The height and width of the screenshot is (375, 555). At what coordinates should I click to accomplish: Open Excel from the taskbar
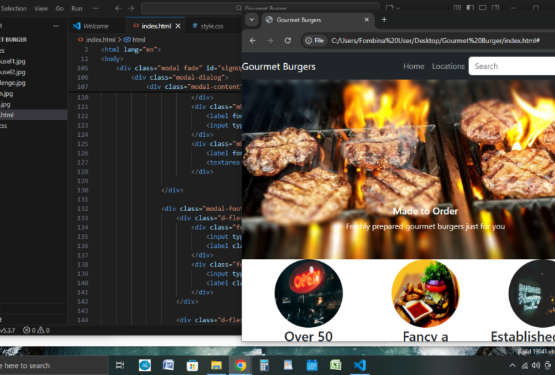pyautogui.click(x=336, y=365)
